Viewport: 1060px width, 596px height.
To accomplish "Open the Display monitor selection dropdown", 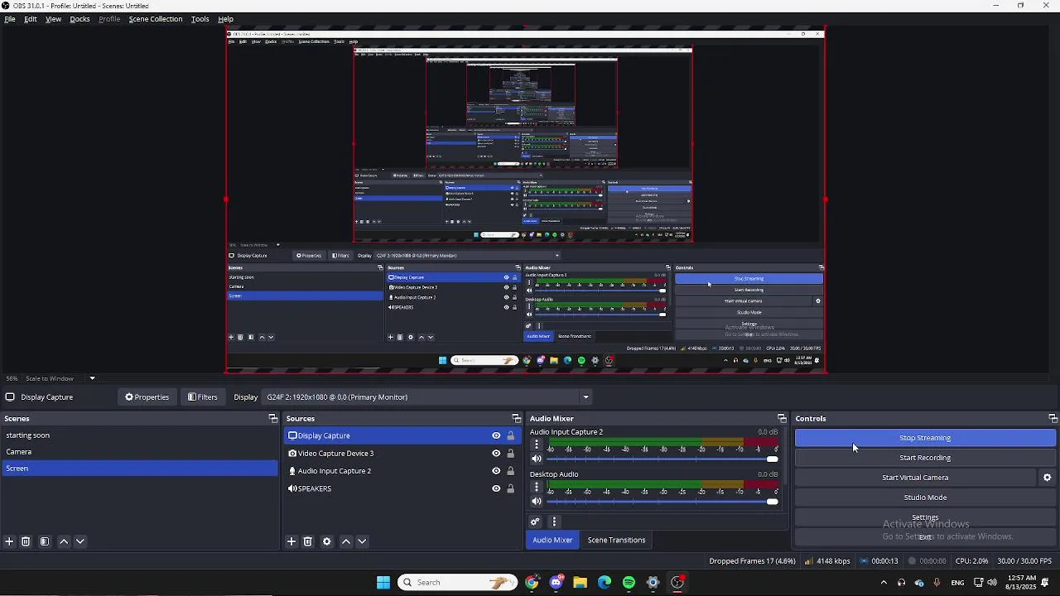I will pos(427,397).
